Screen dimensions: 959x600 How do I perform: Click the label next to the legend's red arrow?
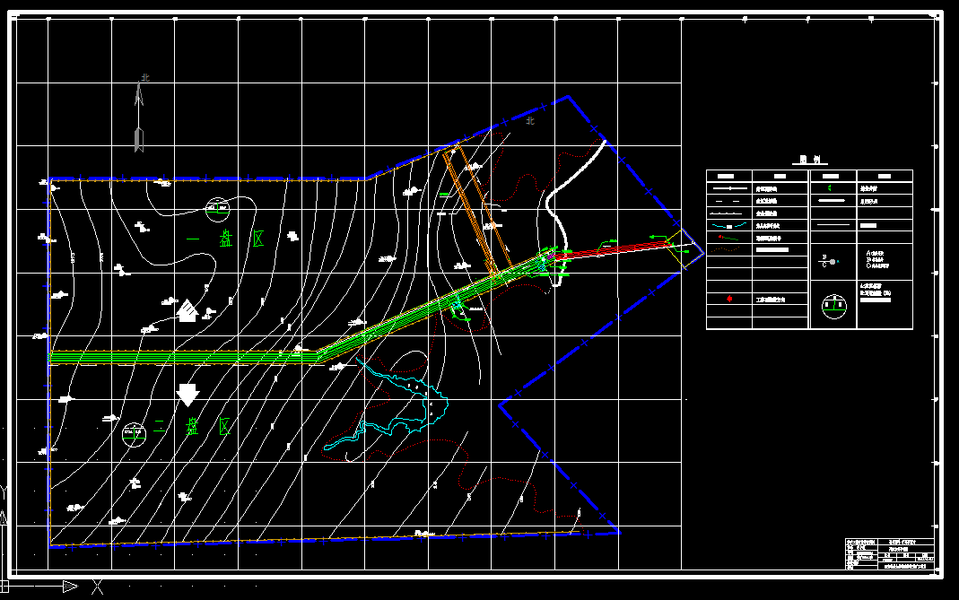pos(771,300)
